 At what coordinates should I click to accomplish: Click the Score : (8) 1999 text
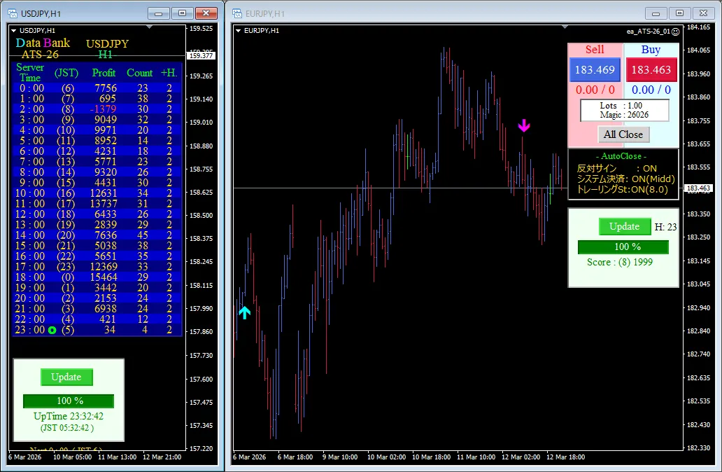[620, 263]
